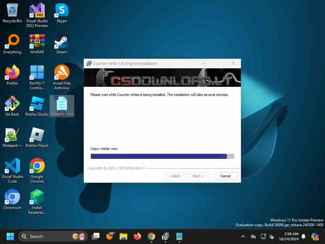Open the Recycle Bin desktop icon
Image resolution: width=325 pixels, height=244 pixels.
12,13
